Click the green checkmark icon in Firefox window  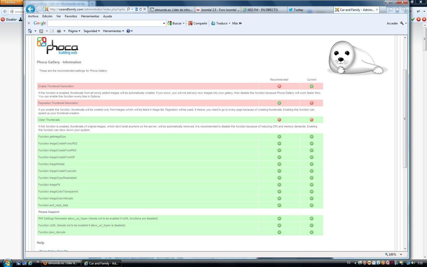[x=413, y=19]
